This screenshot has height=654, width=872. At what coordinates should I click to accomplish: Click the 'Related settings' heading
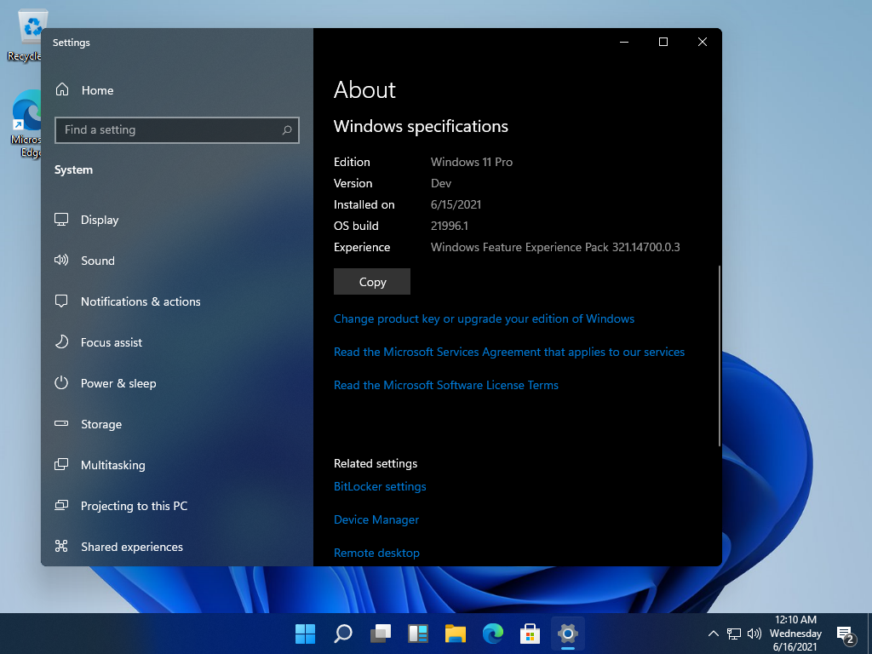click(x=376, y=463)
